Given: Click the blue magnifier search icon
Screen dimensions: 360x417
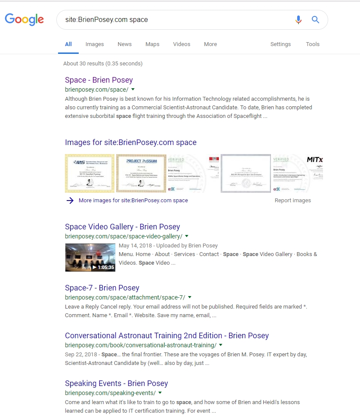Looking at the screenshot, I should [x=315, y=20].
